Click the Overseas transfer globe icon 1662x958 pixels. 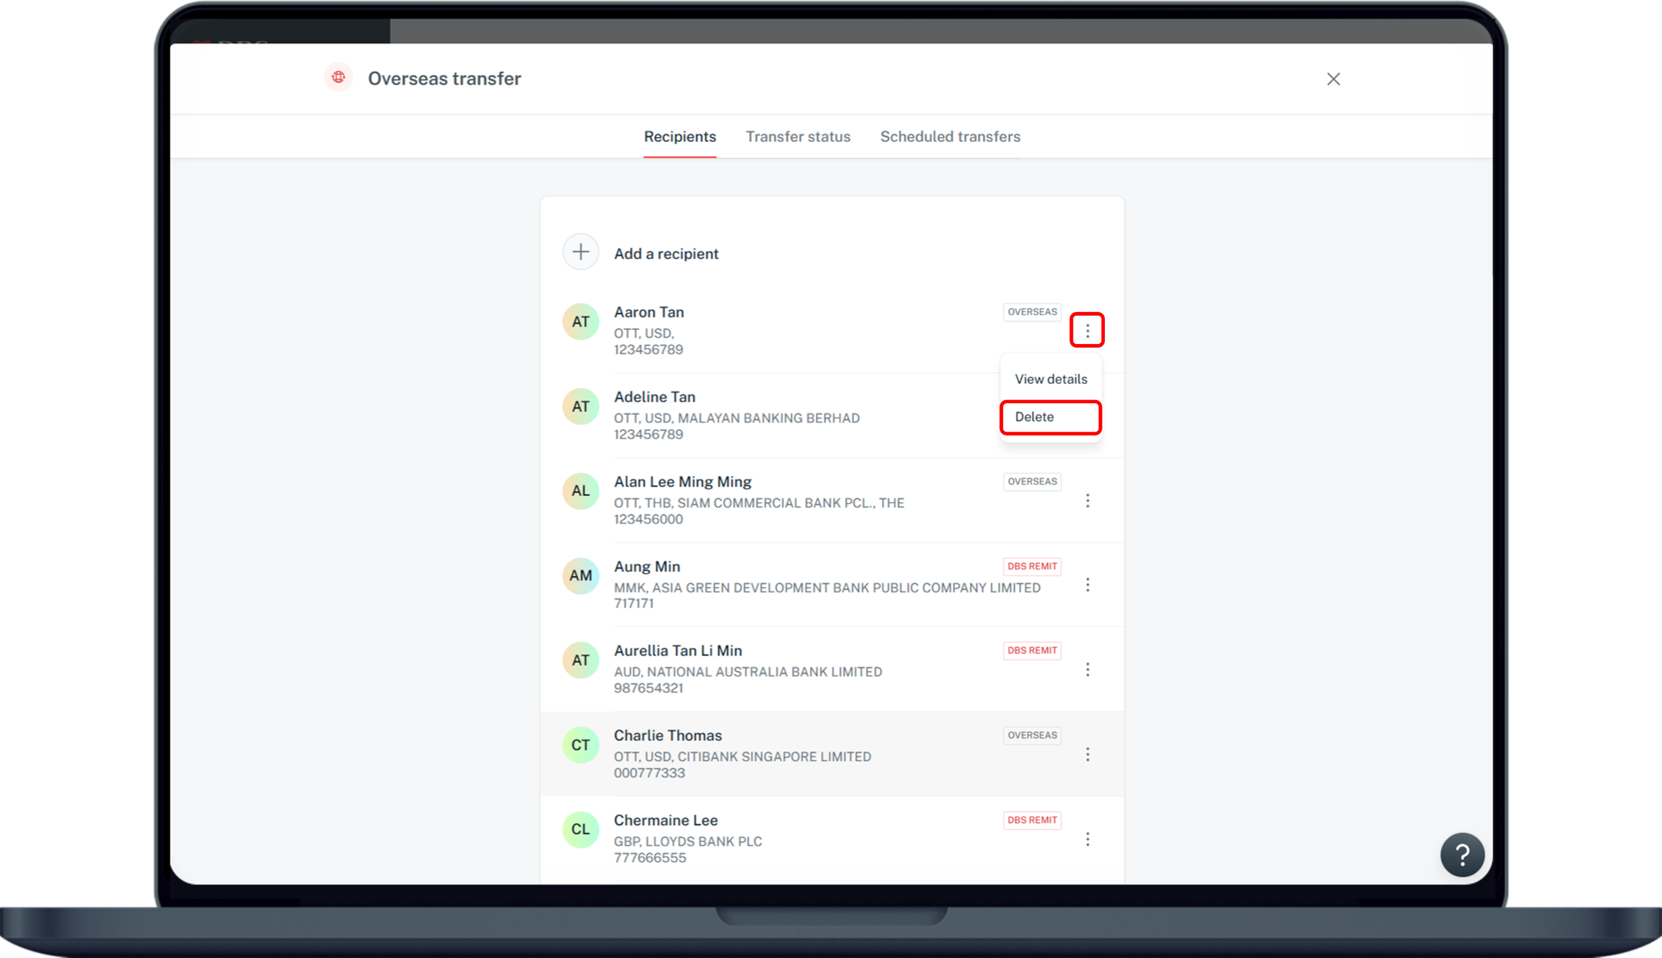(x=339, y=78)
